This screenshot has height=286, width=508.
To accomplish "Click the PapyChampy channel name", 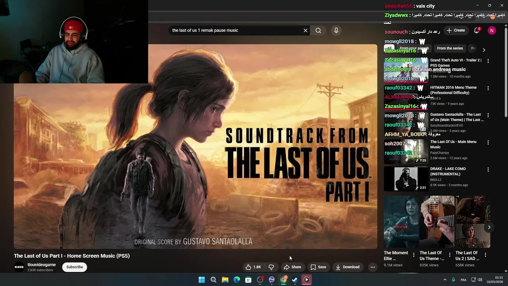I will coord(441,153).
